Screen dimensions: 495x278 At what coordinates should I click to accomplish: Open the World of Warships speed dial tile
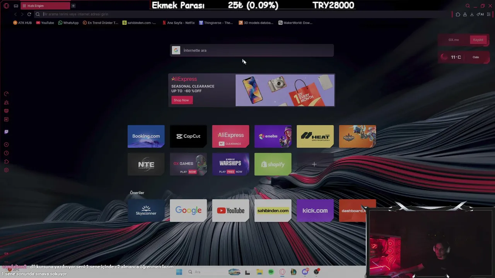pos(230,164)
